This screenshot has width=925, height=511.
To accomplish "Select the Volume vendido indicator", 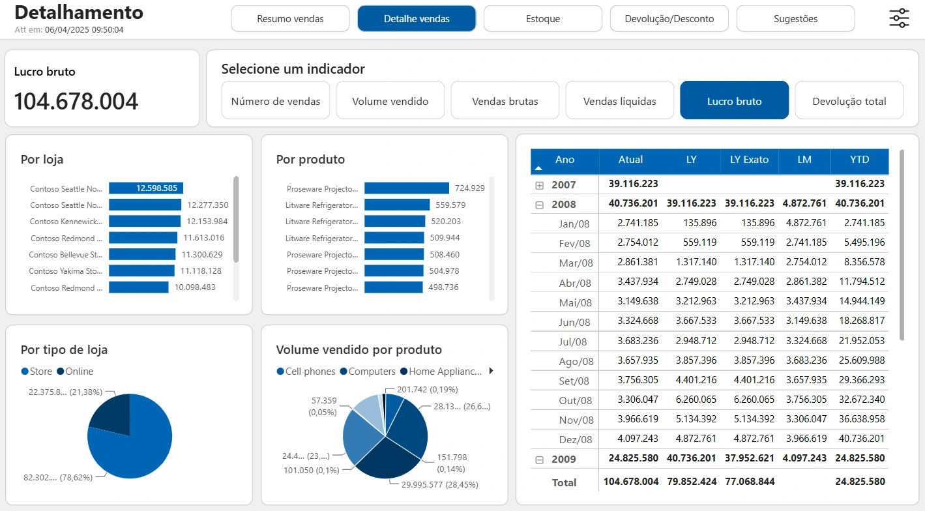I will pos(390,100).
